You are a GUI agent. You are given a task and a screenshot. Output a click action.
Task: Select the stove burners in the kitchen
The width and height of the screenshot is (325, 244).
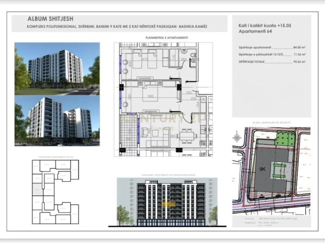(203, 143)
